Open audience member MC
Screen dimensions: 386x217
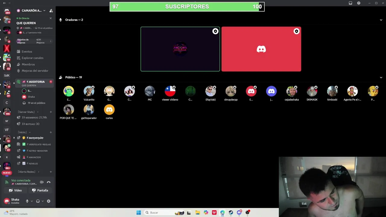[150, 93]
